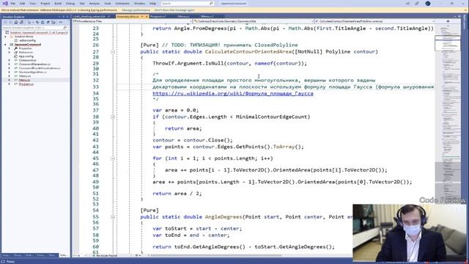The width and height of the screenshot is (469, 264).
Task: Open the Edit menu
Action: [x=23, y=3]
